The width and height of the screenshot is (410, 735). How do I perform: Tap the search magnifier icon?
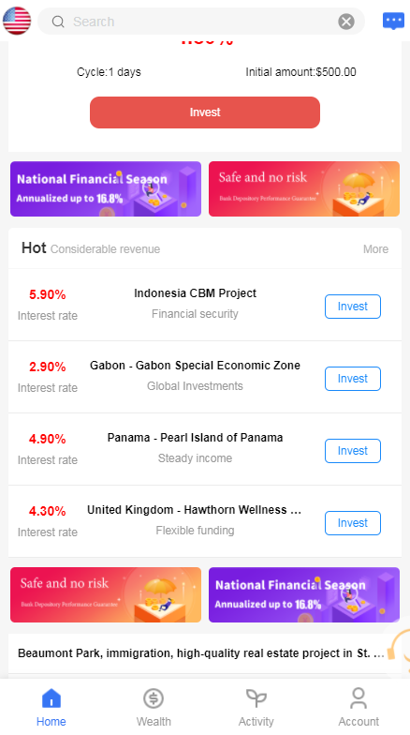58,22
